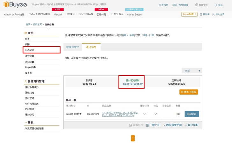This screenshot has width=232, height=146.
Task: Click the page 1 pagination button
Action: tap(133, 138)
